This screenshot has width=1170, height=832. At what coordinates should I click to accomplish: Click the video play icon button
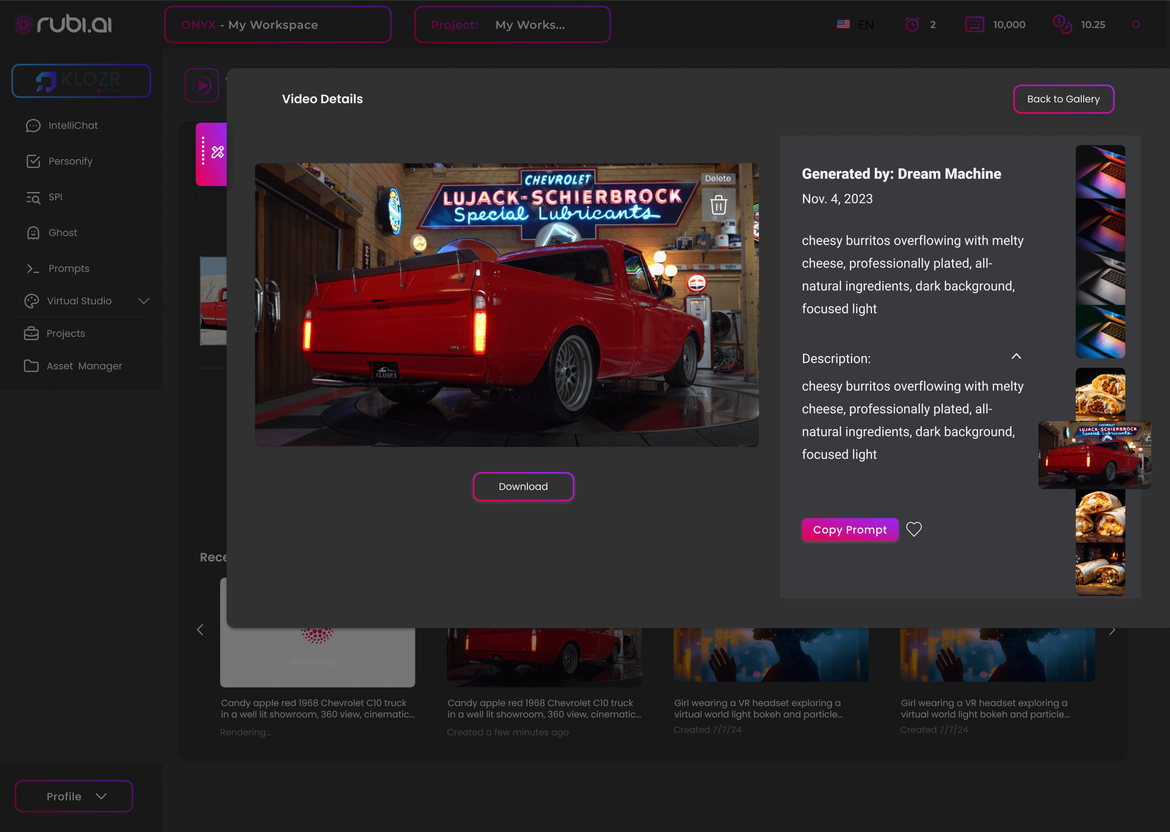click(202, 85)
